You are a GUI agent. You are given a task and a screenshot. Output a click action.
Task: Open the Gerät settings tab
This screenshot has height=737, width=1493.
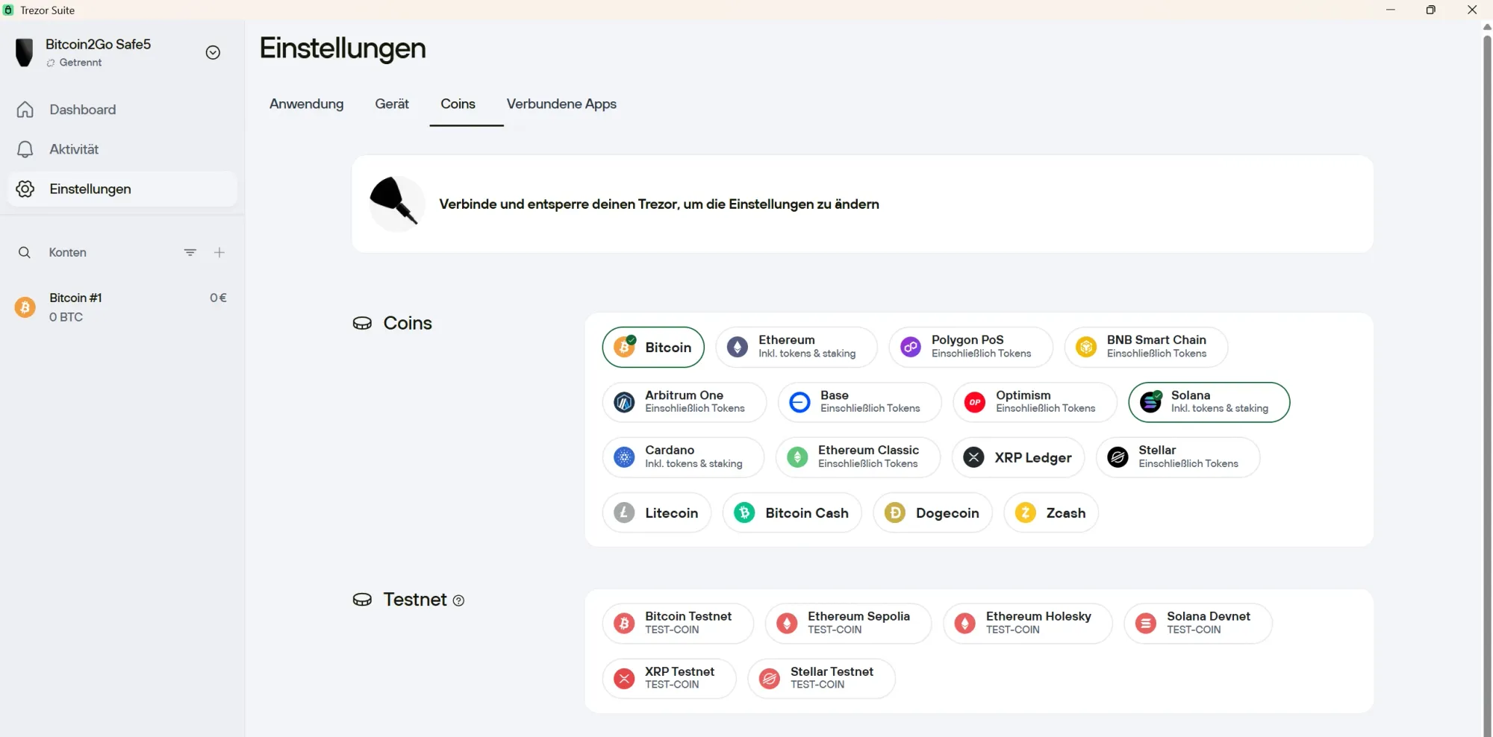tap(392, 104)
